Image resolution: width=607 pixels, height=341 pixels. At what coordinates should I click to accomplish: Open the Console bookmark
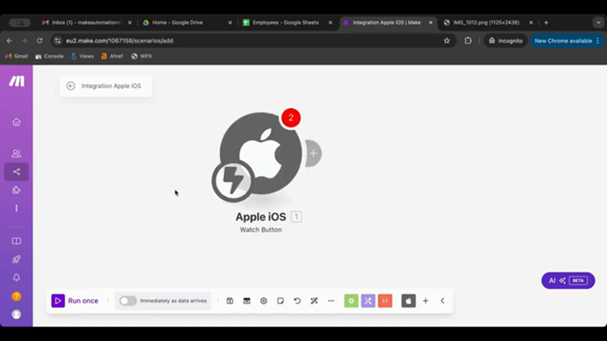(x=49, y=56)
